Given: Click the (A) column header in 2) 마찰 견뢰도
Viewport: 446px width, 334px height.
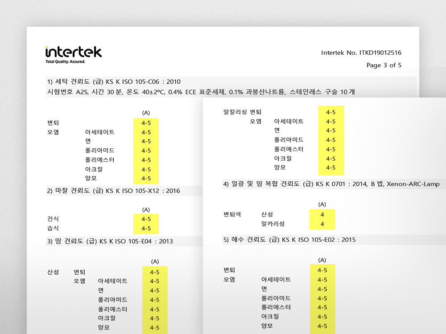Looking at the screenshot, I should [x=146, y=210].
